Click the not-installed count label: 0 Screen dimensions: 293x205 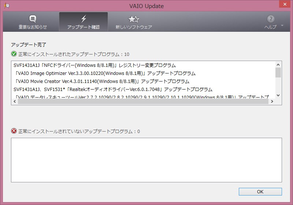79,132
